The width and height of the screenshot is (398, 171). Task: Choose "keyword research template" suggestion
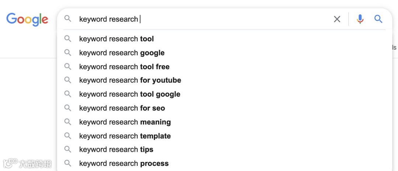pos(125,136)
